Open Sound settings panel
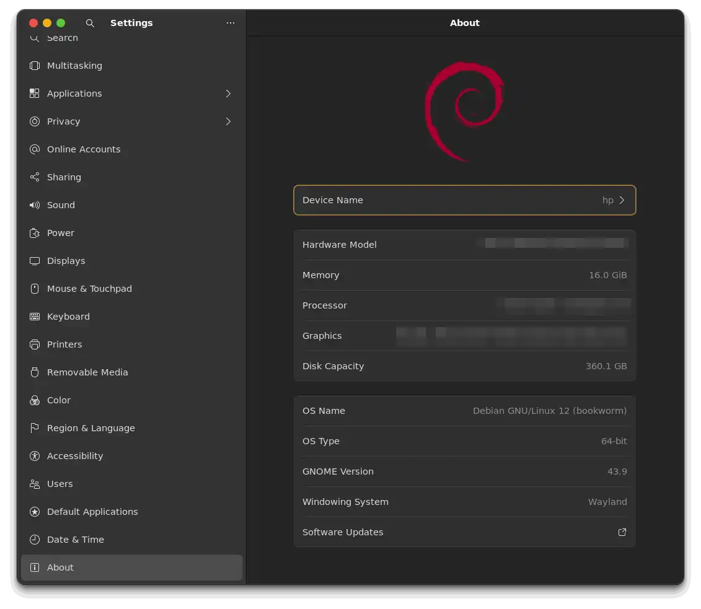Viewport: 701px width, 609px height. [x=131, y=205]
